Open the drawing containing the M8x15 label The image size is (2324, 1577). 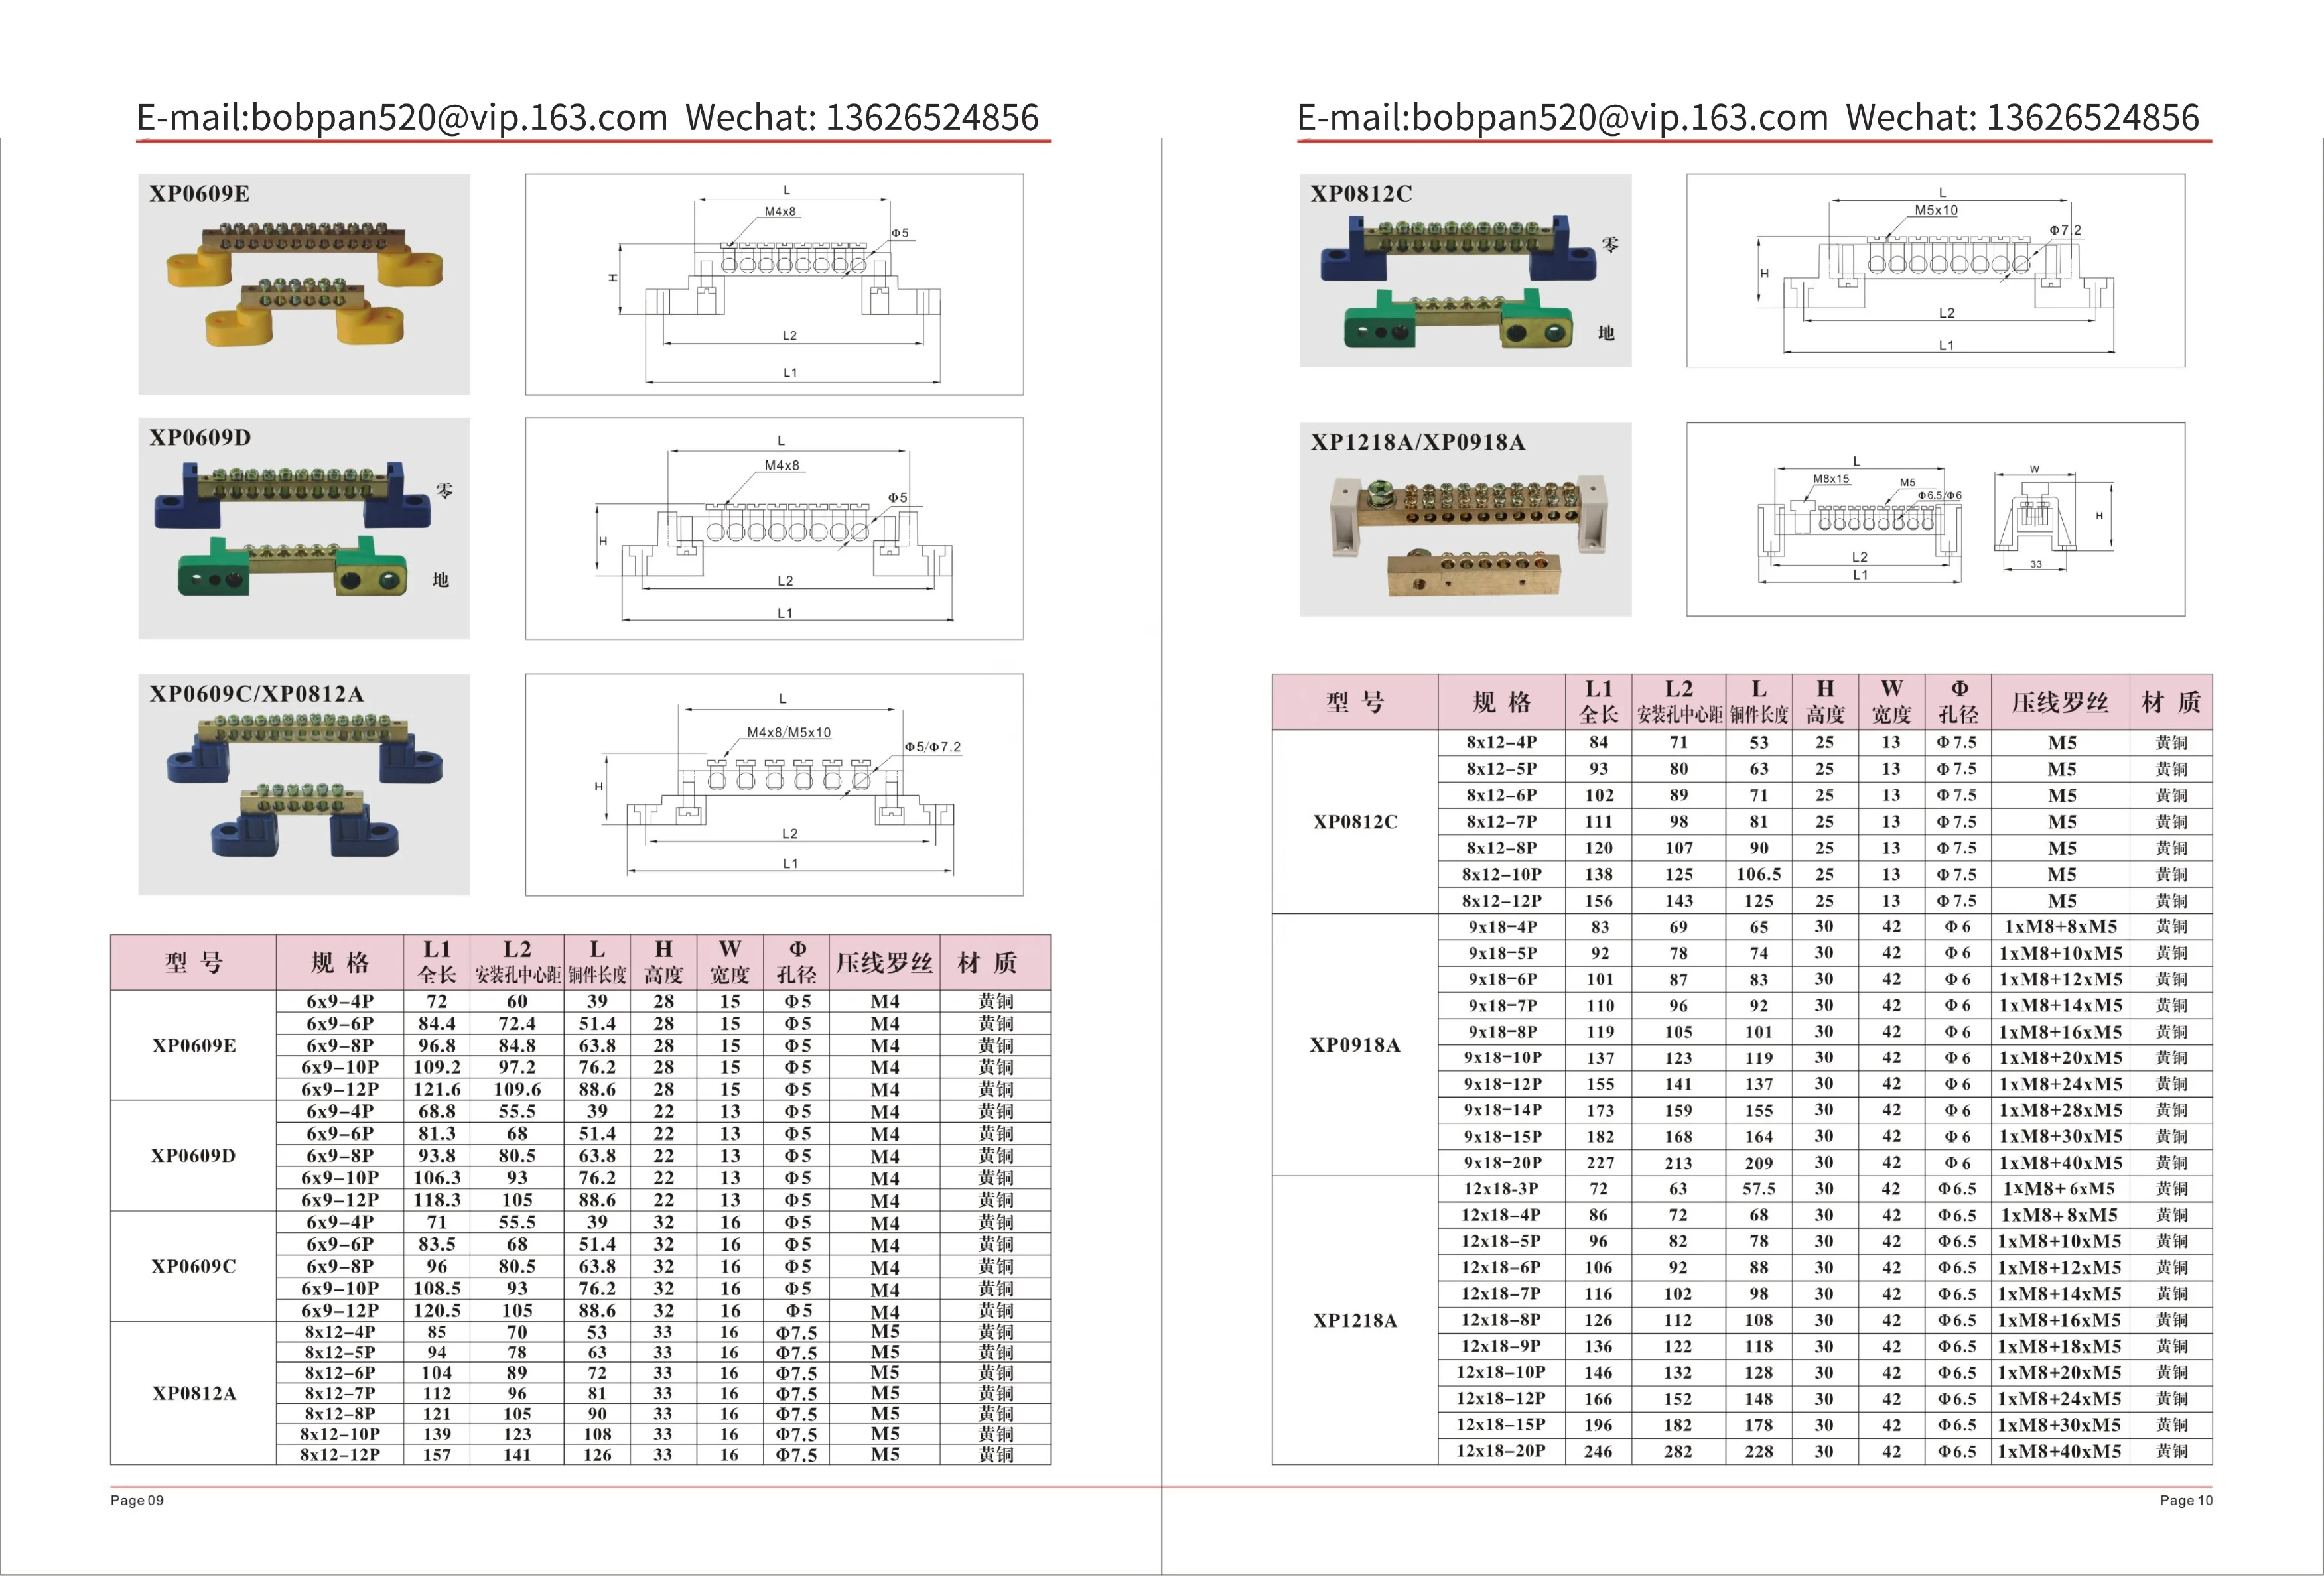click(x=1935, y=520)
